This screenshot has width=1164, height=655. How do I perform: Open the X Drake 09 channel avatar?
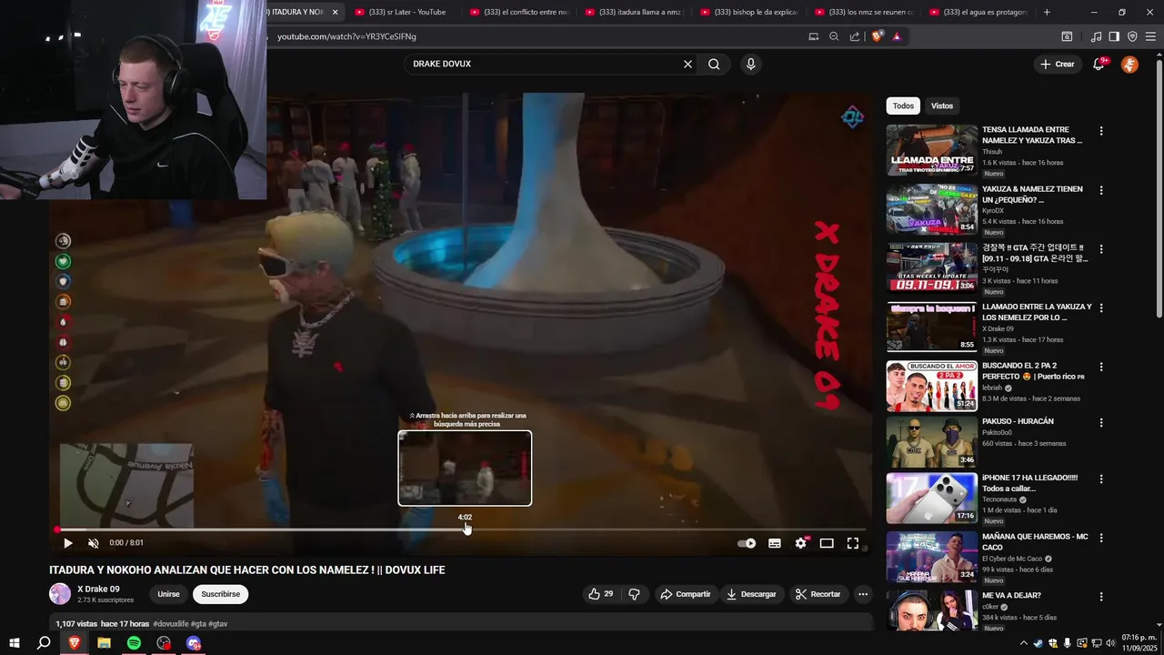60,594
